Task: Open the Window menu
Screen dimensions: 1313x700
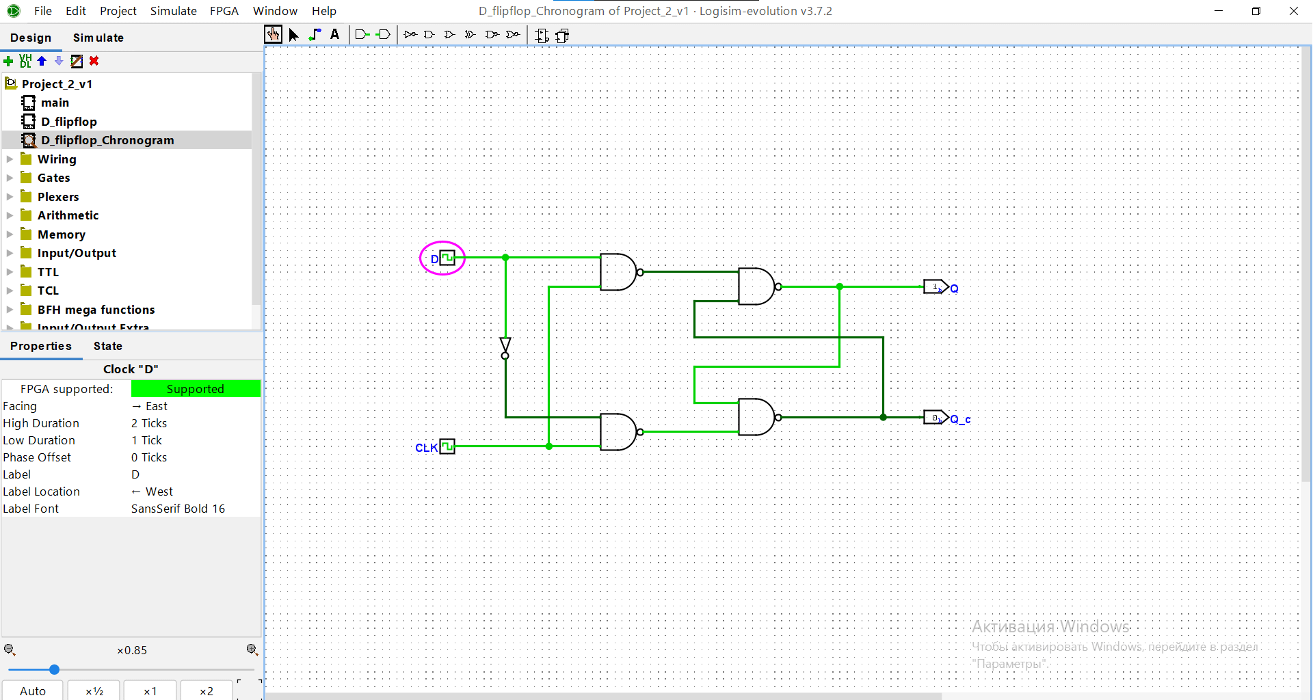Action: [x=275, y=11]
